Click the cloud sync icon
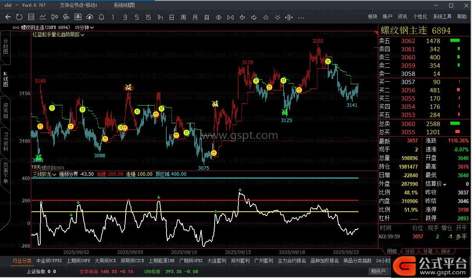473x279 pixels. point(90,17)
